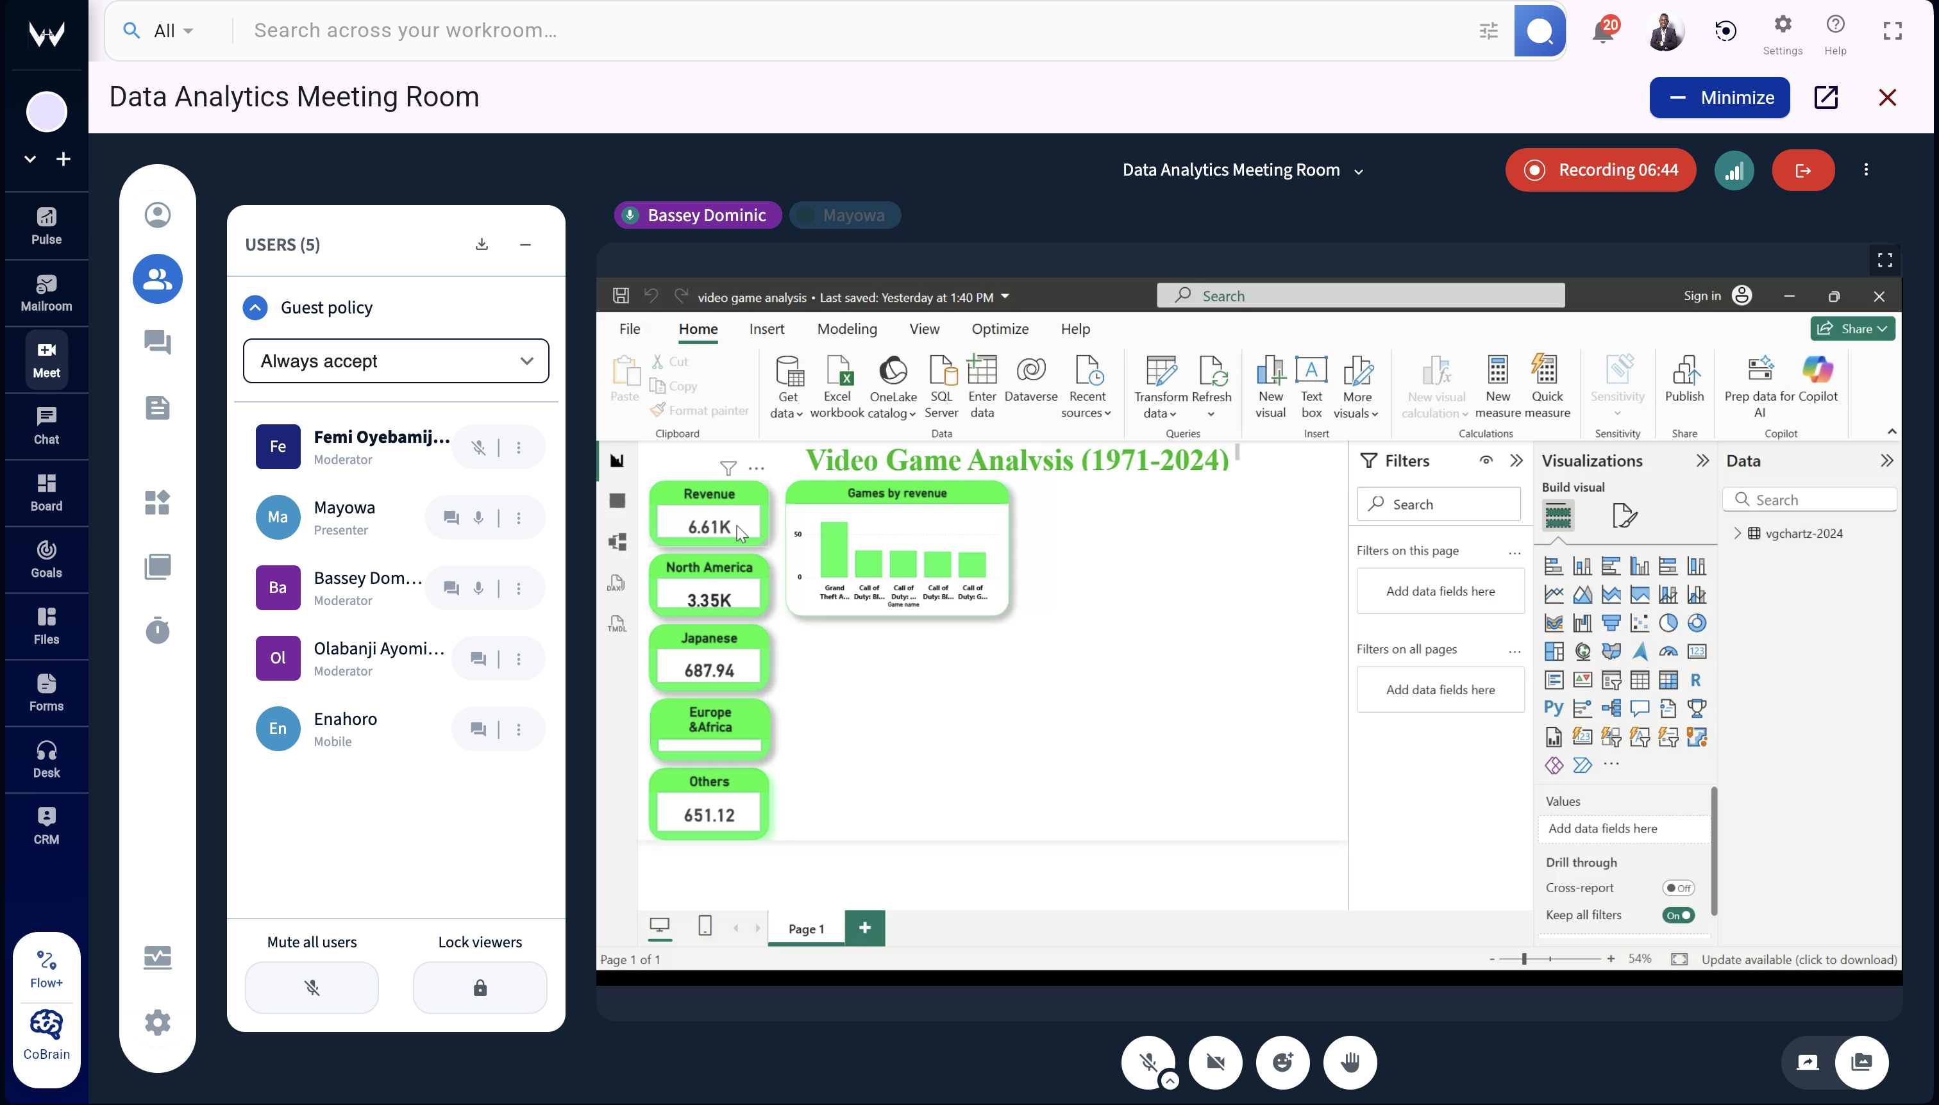Viewport: 1939px width, 1105px height.
Task: Open the notifications bell
Action: 1602,31
